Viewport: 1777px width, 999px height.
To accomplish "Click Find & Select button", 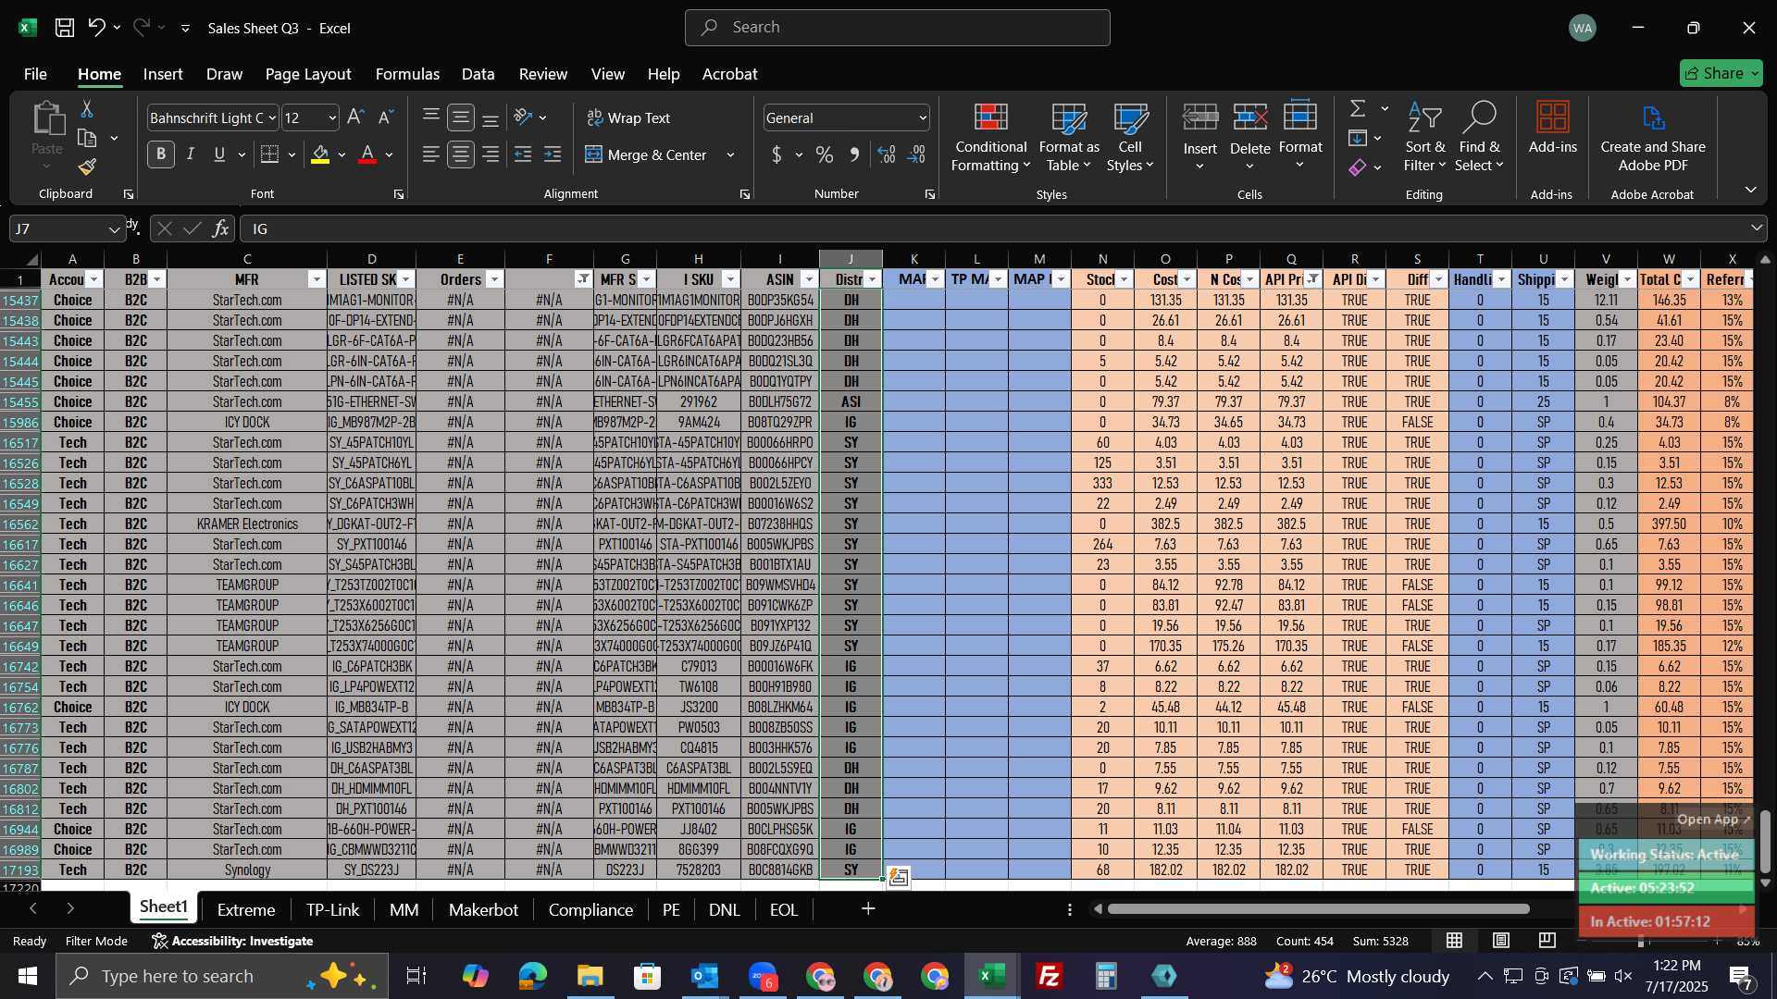I will [x=1478, y=137].
